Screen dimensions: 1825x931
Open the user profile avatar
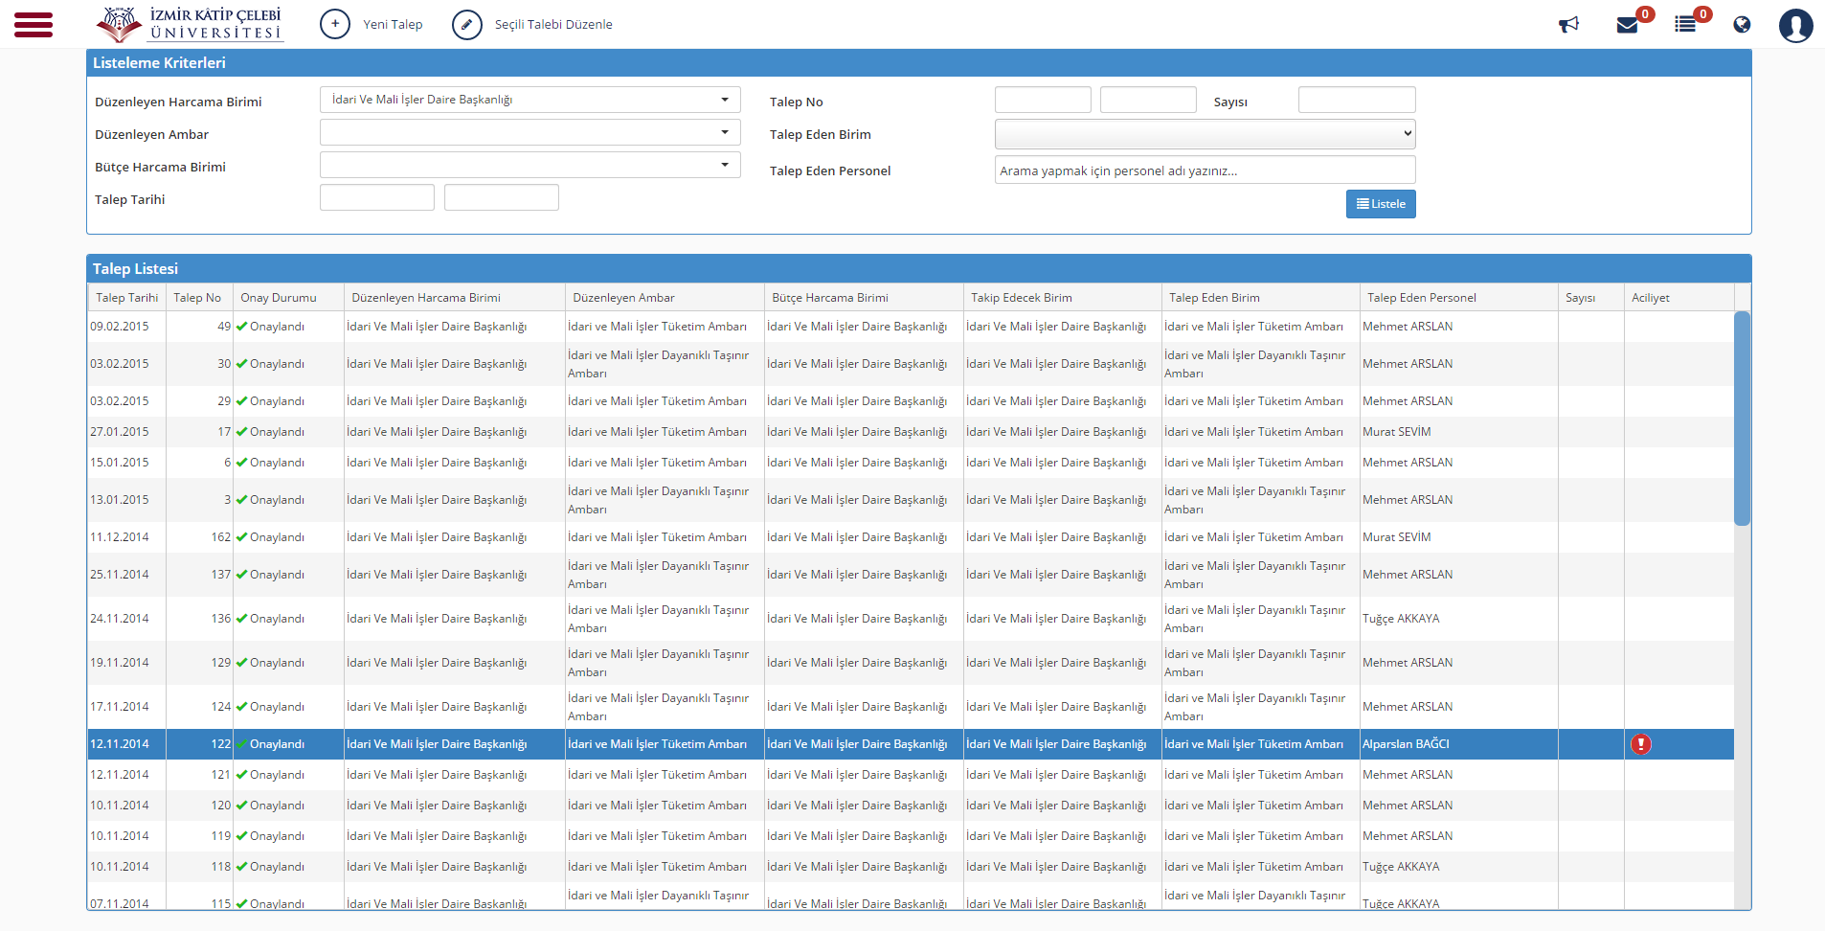pos(1795,25)
